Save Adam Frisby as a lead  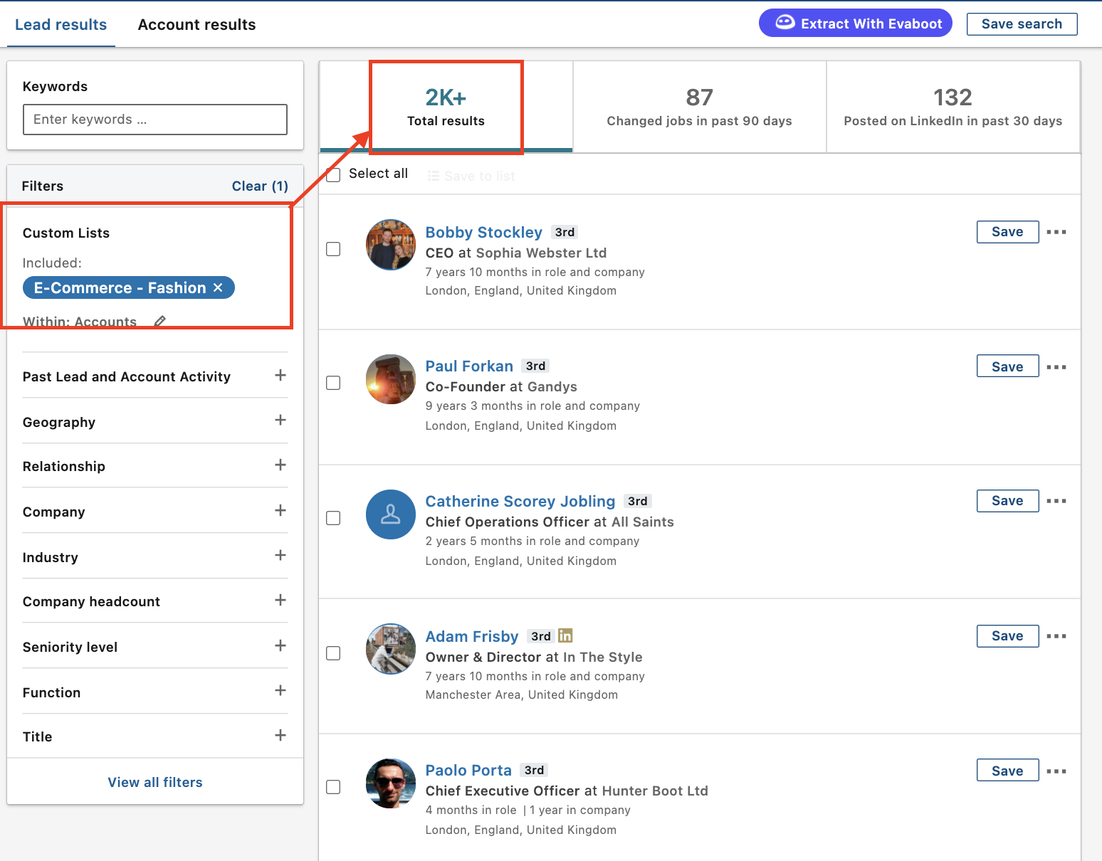[1007, 636]
